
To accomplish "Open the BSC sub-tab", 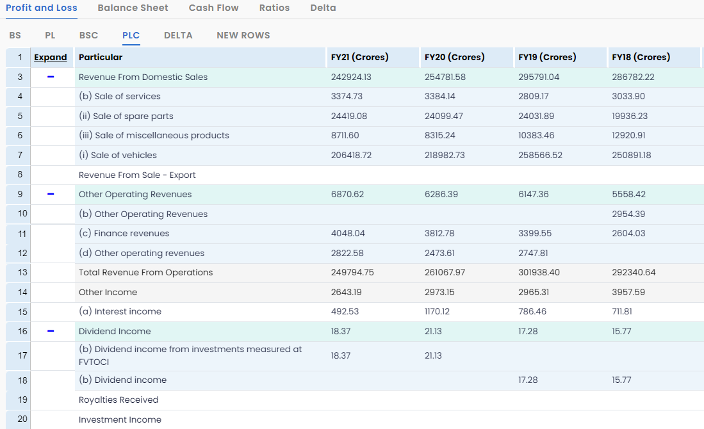I will pyautogui.click(x=88, y=35).
